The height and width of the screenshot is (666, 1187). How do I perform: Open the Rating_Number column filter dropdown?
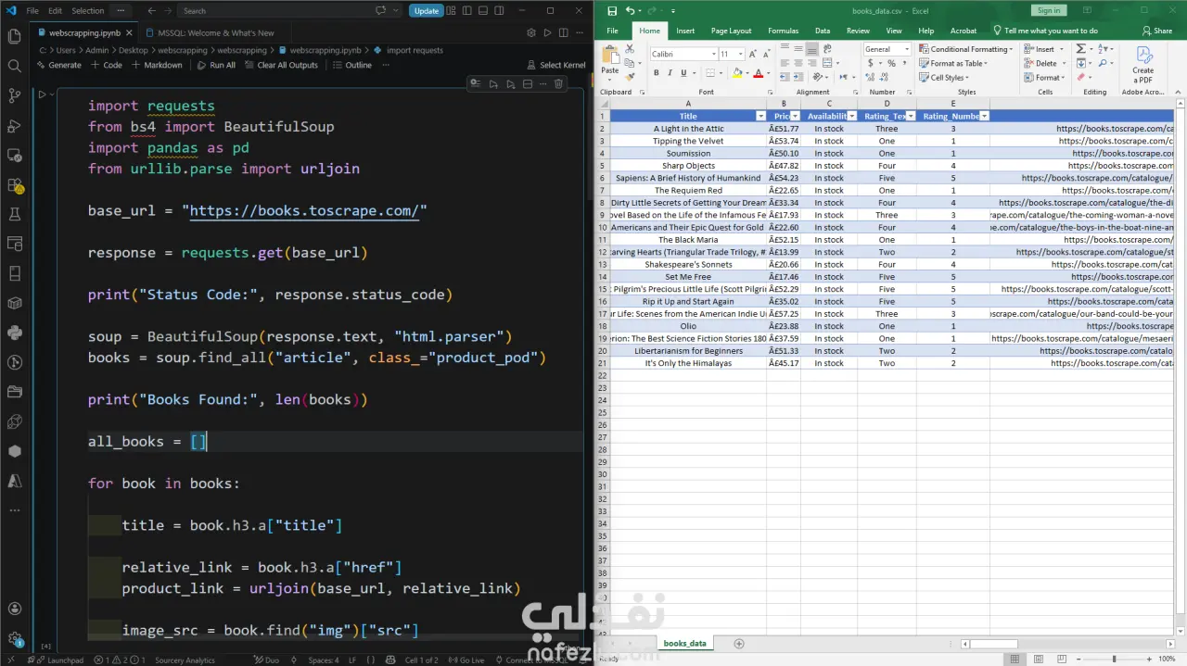coord(984,117)
